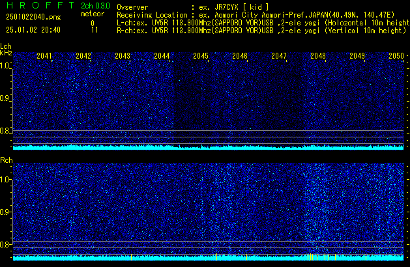This screenshot has height=267, width=410.
Task: Click the date stamp 25.01.02 20:40
Action: pyautogui.click(x=33, y=30)
